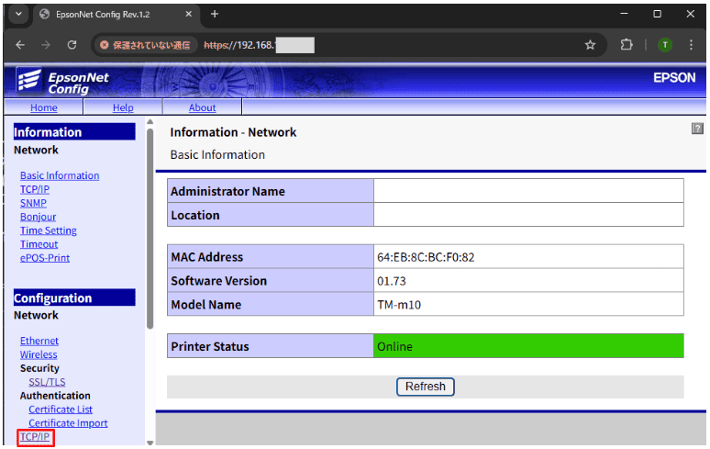The width and height of the screenshot is (710, 449).
Task: Open the Configuration TCP/IP link
Action: click(x=35, y=437)
